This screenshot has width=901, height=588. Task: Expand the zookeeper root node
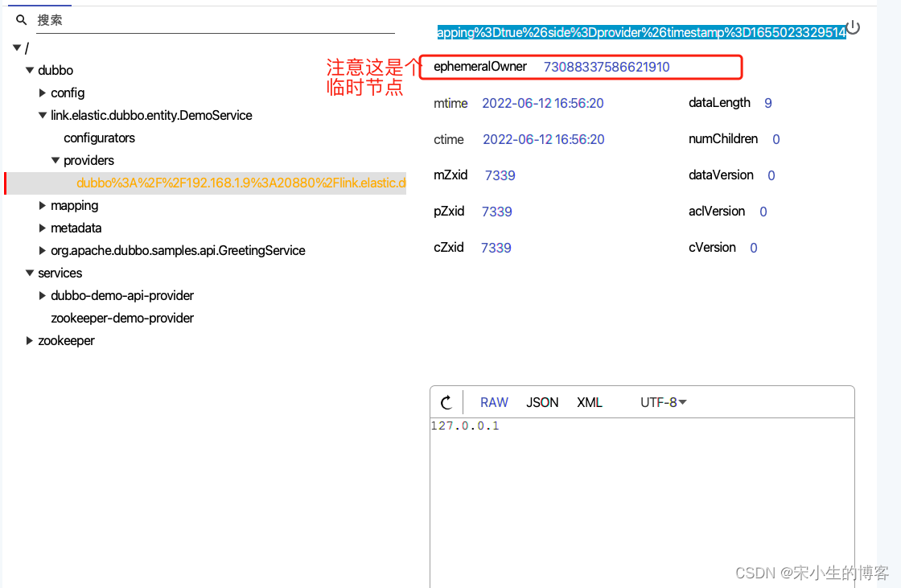[x=30, y=341]
